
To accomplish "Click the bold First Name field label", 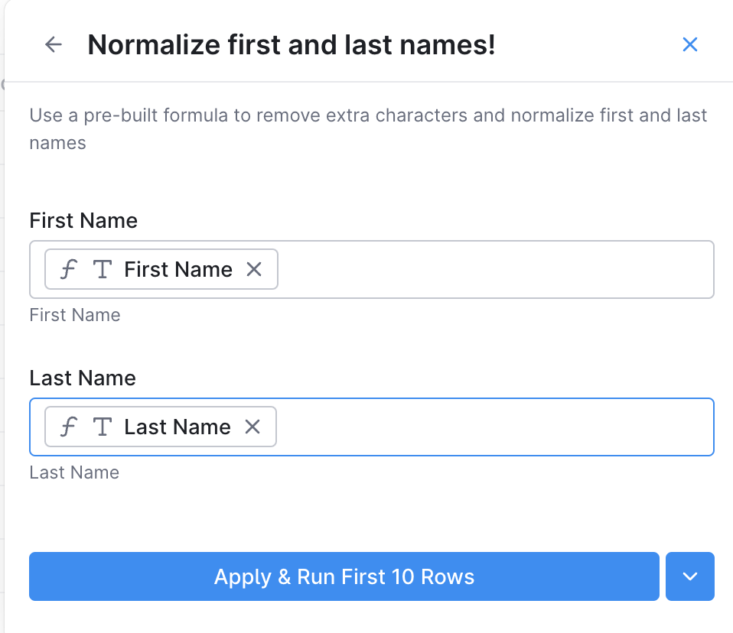I will tap(83, 221).
